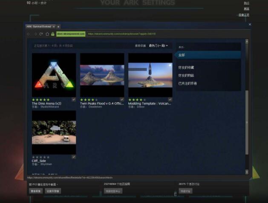Open the 最热门 sort order dropdown
The image size is (268, 203).
pos(158,46)
